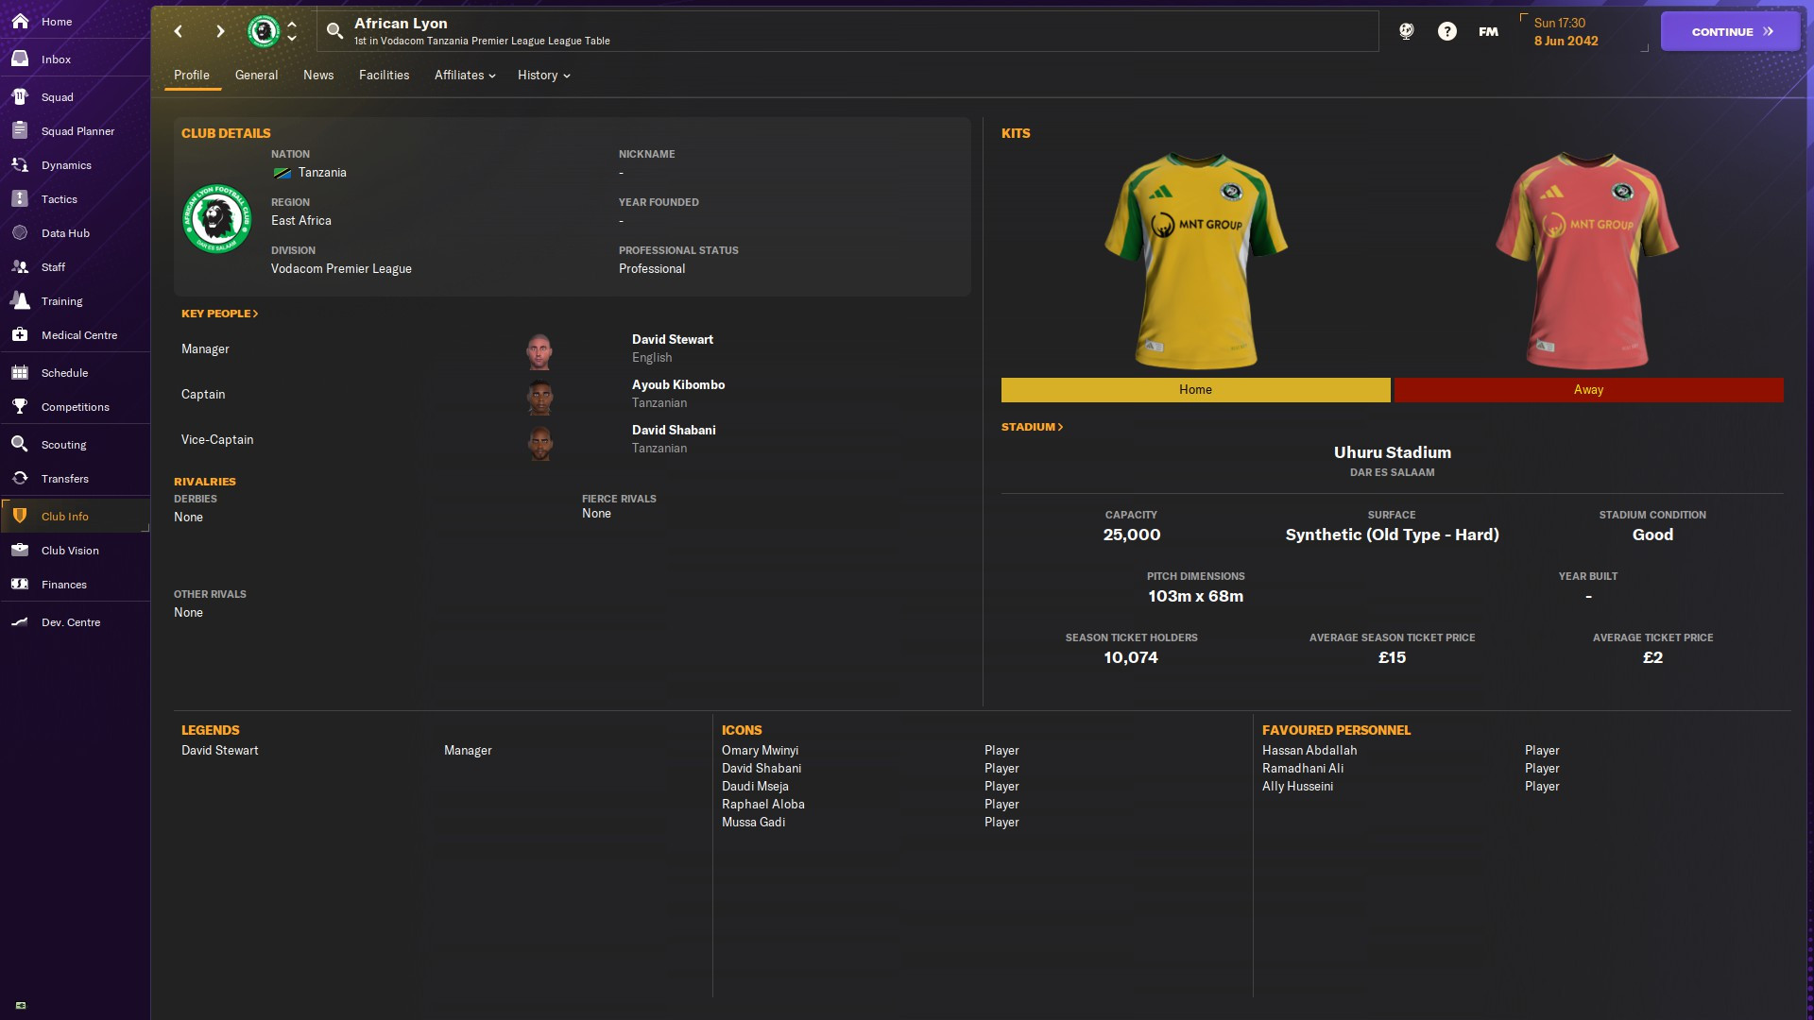Select the red Away kit bar

click(1588, 390)
